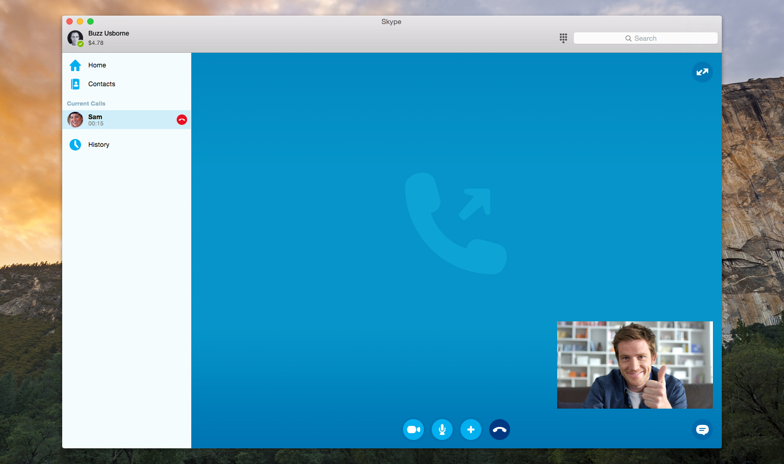This screenshot has width=784, height=464.
Task: Open the dial pad
Action: click(x=563, y=38)
